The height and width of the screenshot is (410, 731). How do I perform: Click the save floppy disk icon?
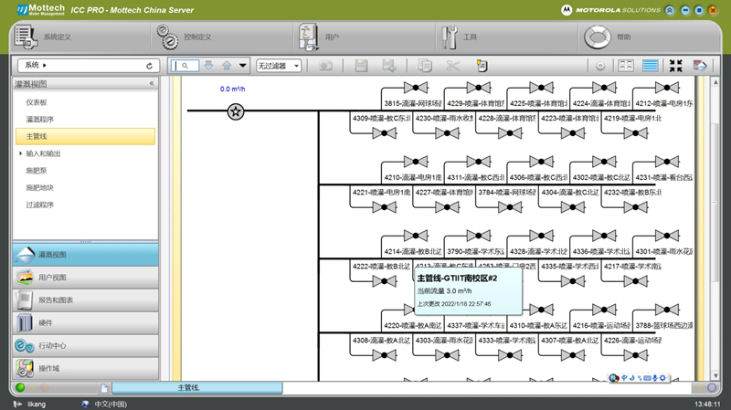click(361, 66)
